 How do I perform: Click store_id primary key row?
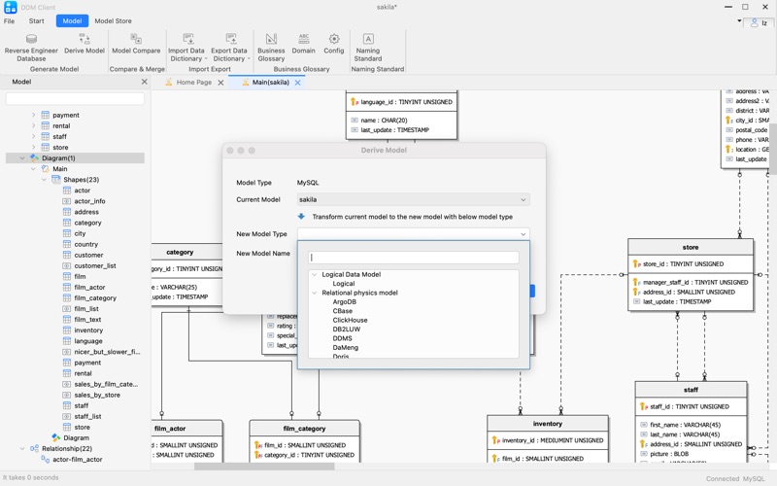tap(691, 263)
